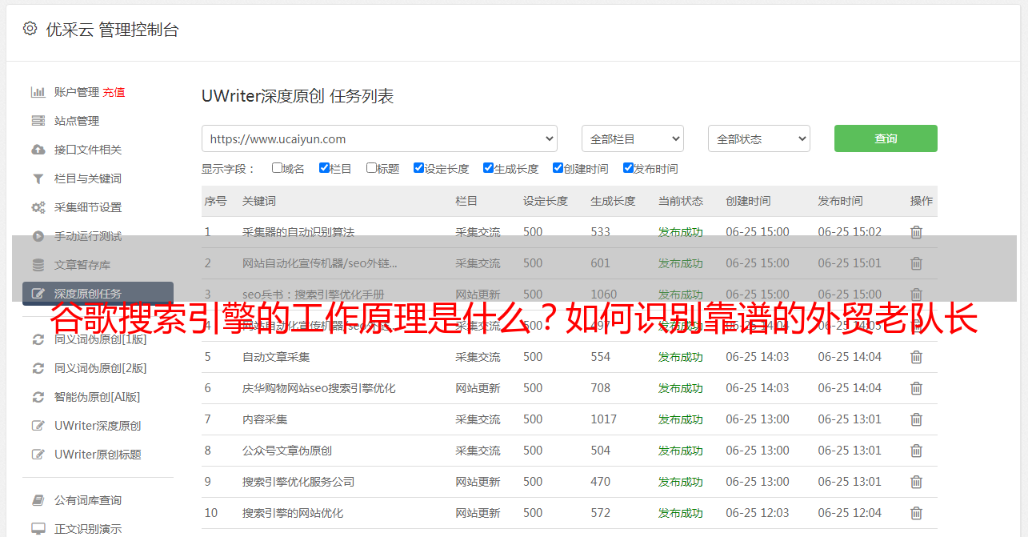The height and width of the screenshot is (537, 1028).
Task: Delete row 1 with the trash icon
Action: coord(916,232)
